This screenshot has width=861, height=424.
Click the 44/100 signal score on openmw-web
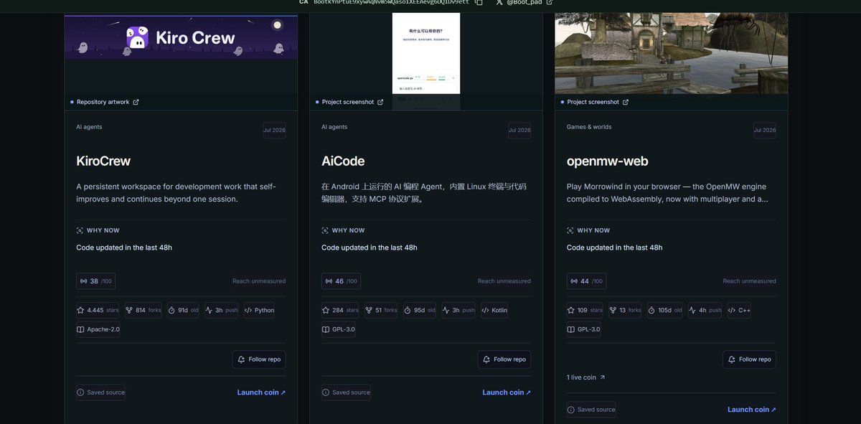[x=586, y=281]
